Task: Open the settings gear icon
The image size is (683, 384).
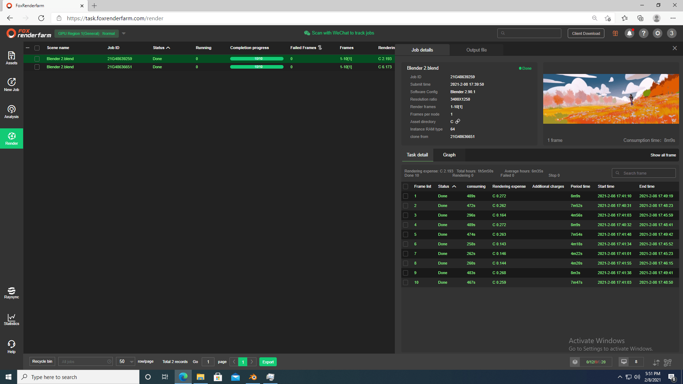Action: click(x=657, y=33)
